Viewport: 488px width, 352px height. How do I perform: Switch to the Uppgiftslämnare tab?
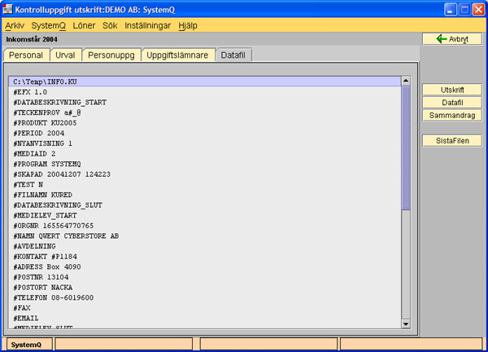[x=178, y=55]
